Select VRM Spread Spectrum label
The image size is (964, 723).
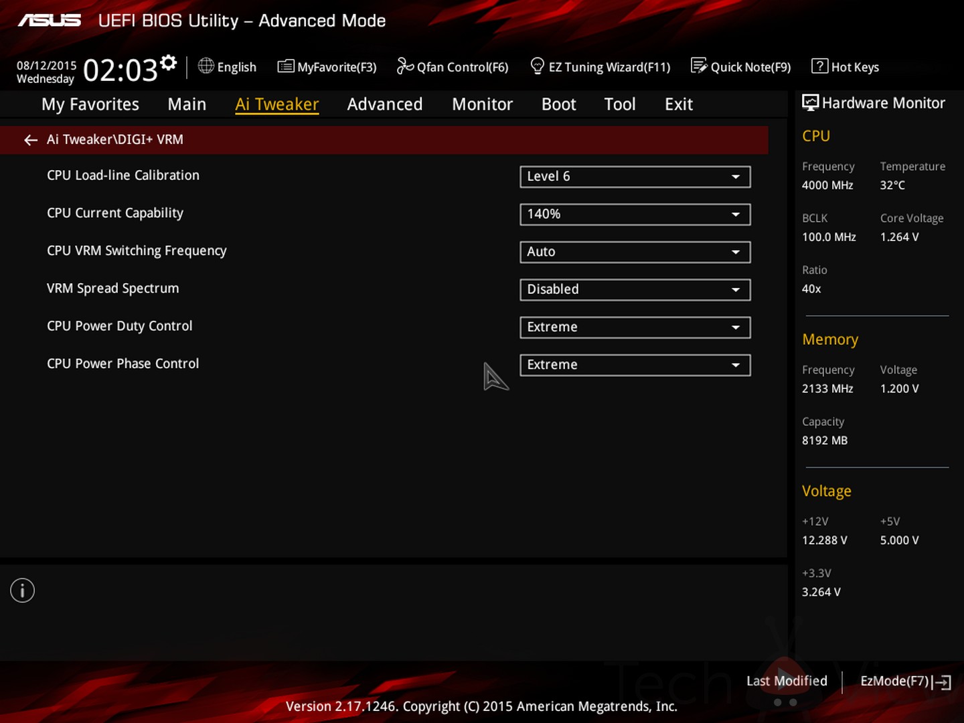(x=112, y=289)
